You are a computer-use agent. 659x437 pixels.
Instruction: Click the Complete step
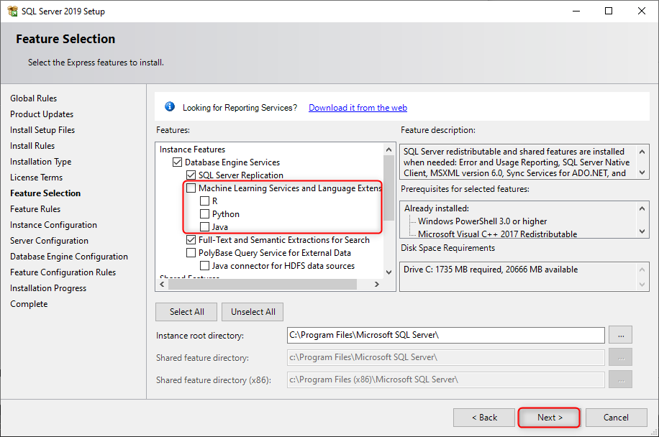tap(29, 304)
